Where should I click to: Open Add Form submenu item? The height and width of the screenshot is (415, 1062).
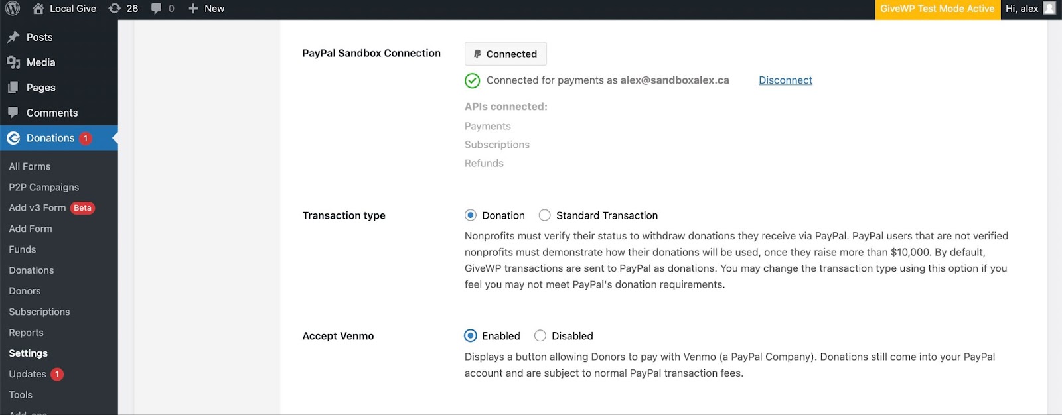click(x=31, y=229)
